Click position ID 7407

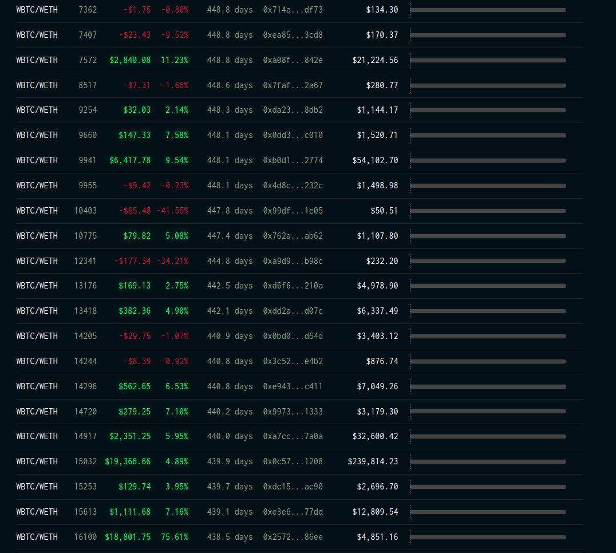(88, 35)
